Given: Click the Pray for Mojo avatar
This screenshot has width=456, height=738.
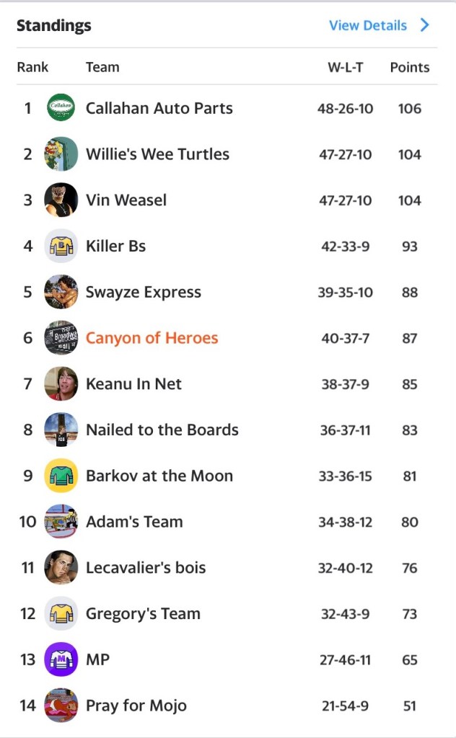Looking at the screenshot, I should 61,706.
